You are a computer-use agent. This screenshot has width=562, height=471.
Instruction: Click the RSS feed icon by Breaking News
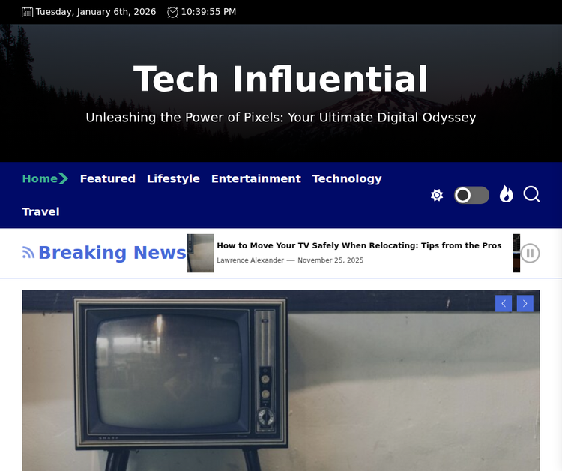(28, 253)
